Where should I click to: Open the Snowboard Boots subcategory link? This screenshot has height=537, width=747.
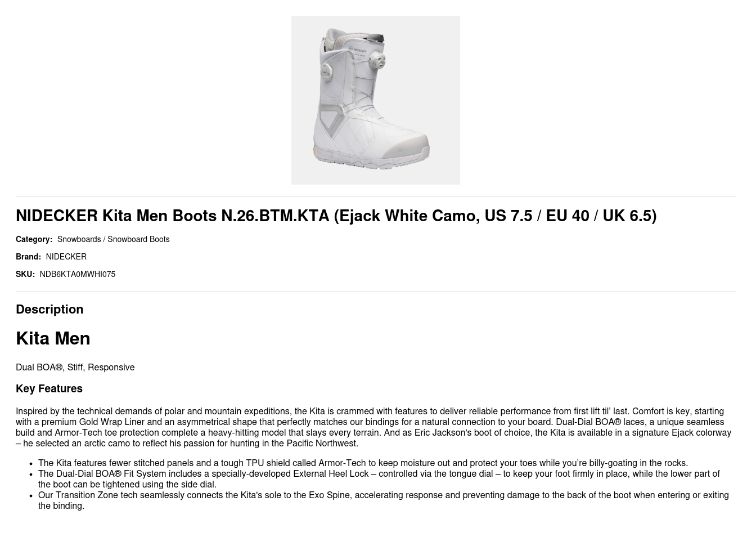[138, 239]
